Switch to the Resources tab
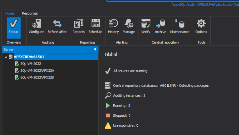Image resolution: width=239 pixels, height=135 pixels. click(x=30, y=13)
